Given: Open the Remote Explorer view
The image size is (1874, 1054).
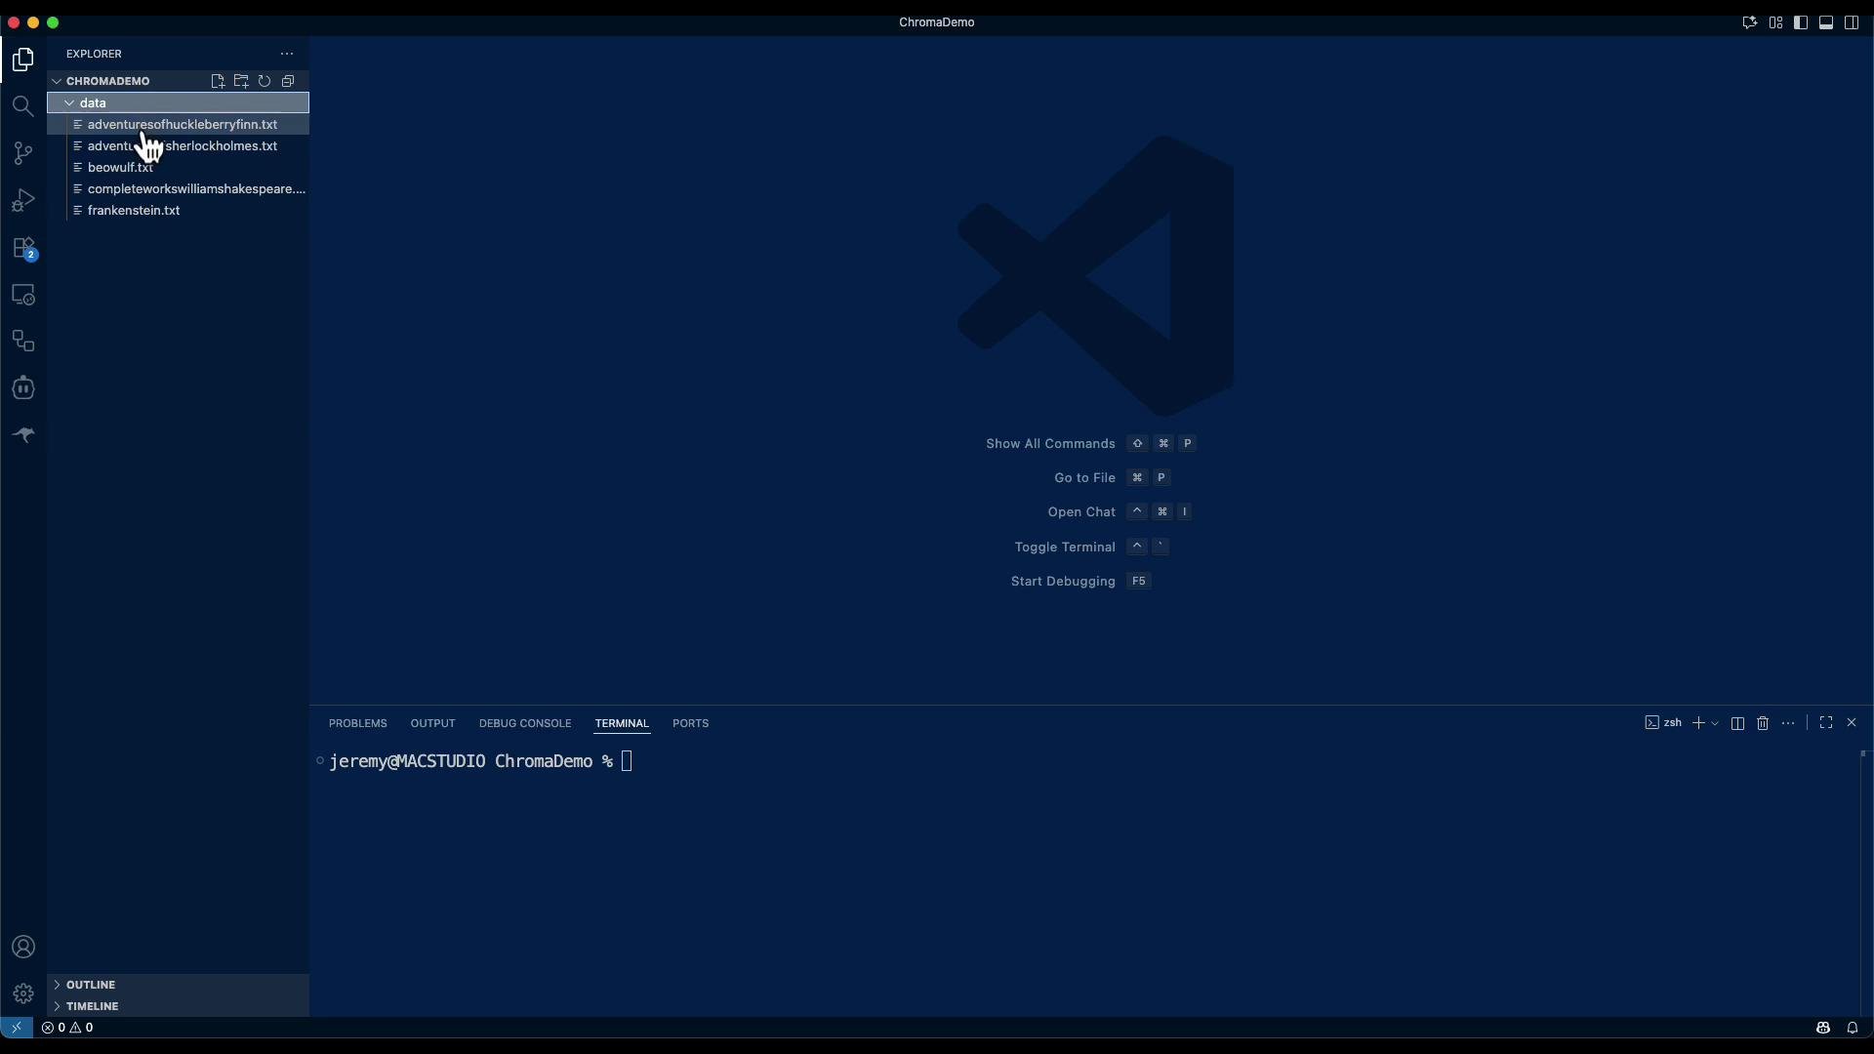Looking at the screenshot, I should [x=23, y=295].
